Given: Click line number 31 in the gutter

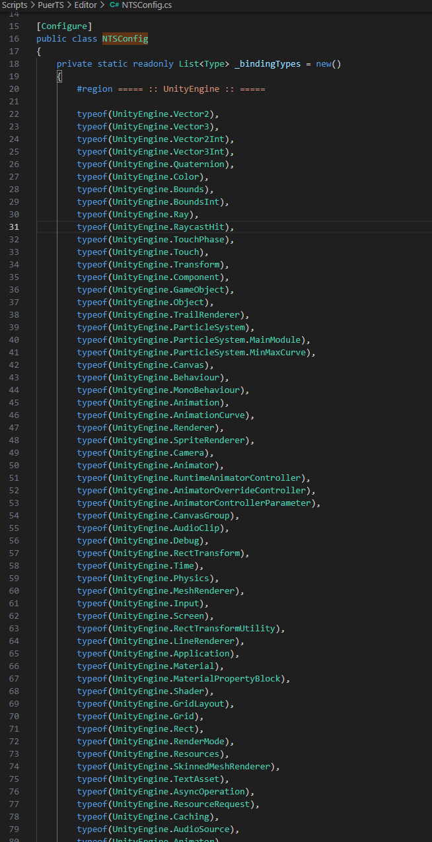Looking at the screenshot, I should (15, 227).
